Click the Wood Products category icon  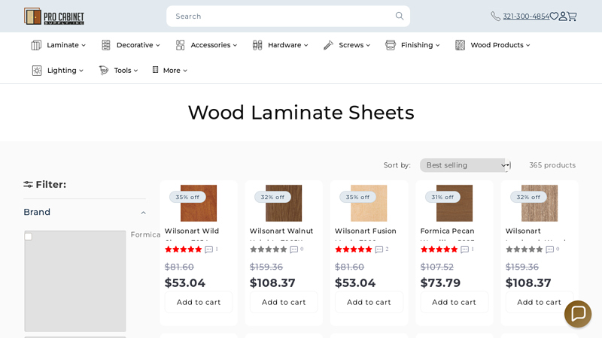coord(460,45)
